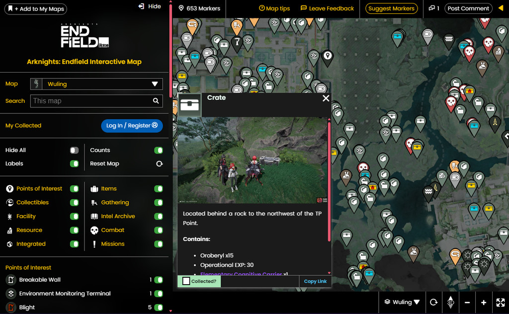The width and height of the screenshot is (509, 314).
Task: Click the Add to My Maps button
Action: (36, 9)
